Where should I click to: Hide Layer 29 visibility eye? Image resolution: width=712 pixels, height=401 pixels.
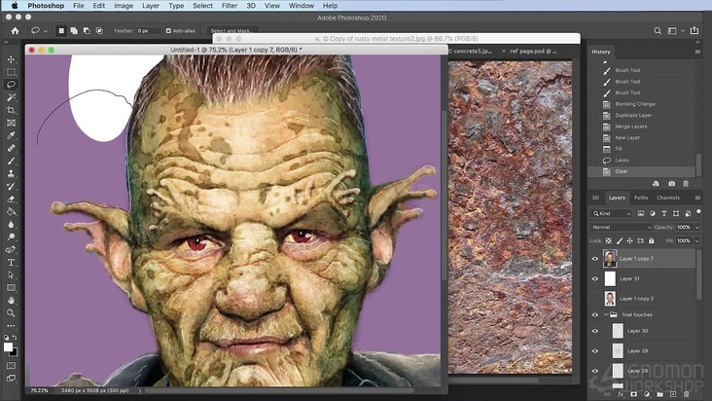click(595, 351)
